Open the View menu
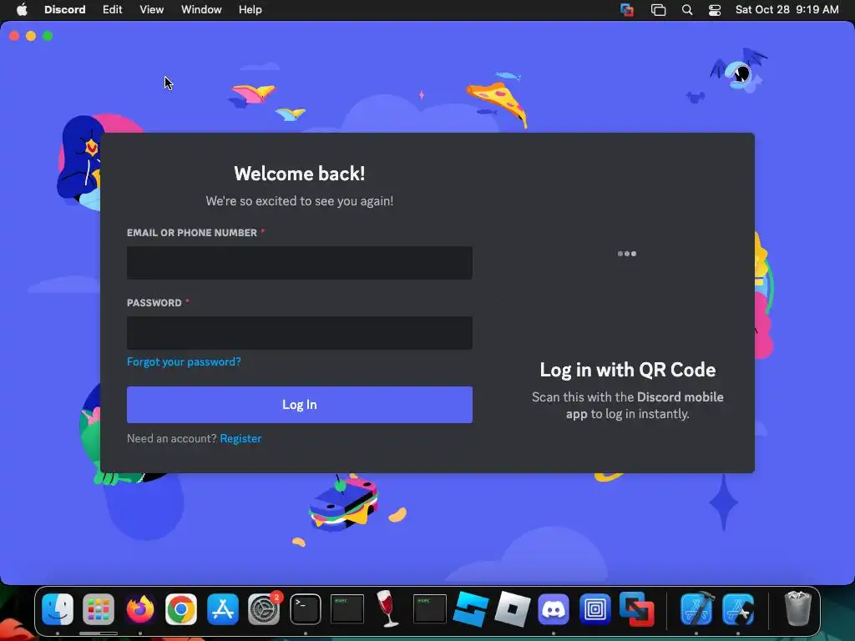Viewport: 855px width, 641px height. [152, 10]
